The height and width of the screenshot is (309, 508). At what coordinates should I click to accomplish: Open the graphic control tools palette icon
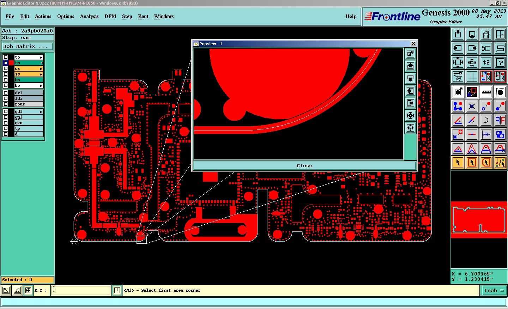(x=458, y=77)
